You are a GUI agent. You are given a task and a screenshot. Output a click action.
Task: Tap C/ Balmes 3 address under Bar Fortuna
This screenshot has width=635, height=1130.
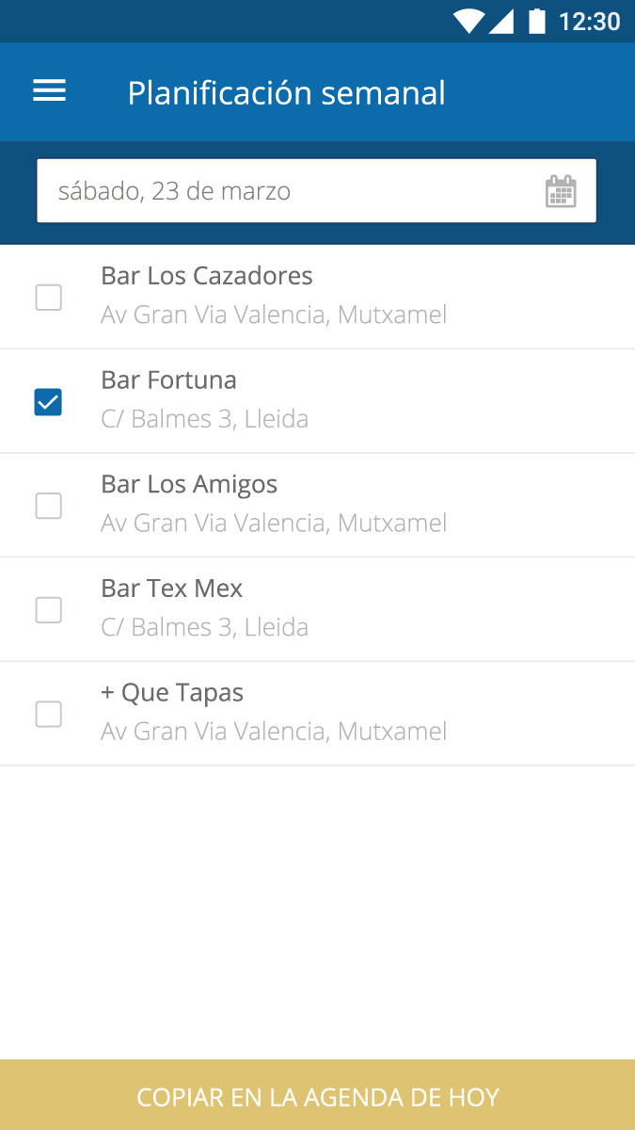tap(204, 419)
